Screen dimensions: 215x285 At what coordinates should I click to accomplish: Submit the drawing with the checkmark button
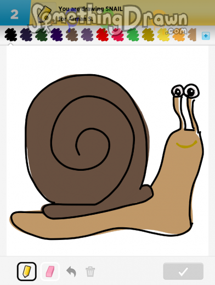tap(183, 271)
